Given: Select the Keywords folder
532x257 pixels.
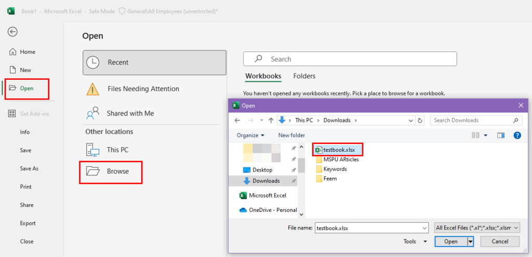Looking at the screenshot, I should pyautogui.click(x=331, y=169).
